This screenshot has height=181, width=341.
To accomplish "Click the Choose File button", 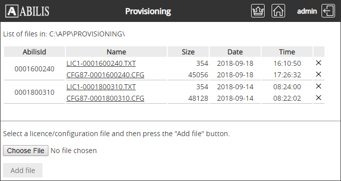I will click(25, 151).
